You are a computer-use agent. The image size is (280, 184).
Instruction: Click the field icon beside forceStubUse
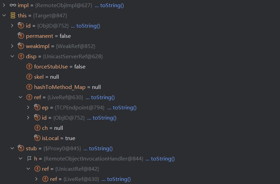[29, 67]
